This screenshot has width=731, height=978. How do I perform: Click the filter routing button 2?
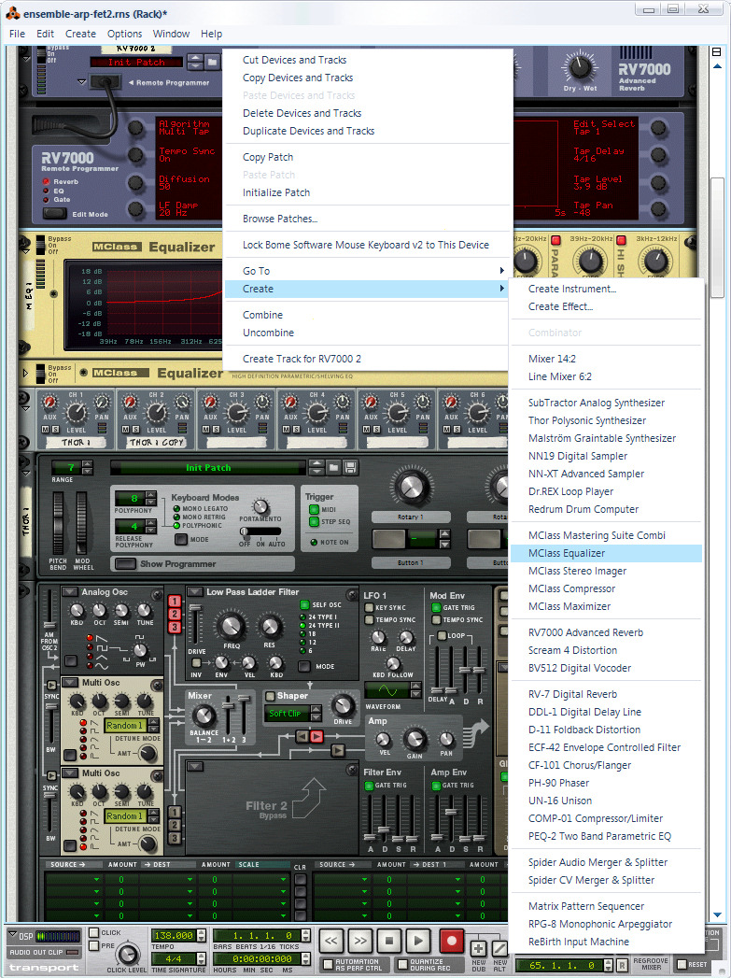[175, 614]
